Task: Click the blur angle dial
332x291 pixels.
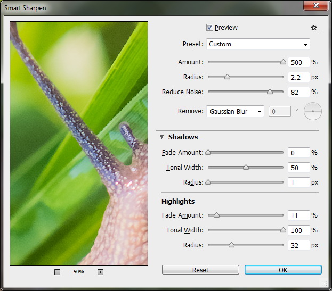Action: tap(313, 111)
